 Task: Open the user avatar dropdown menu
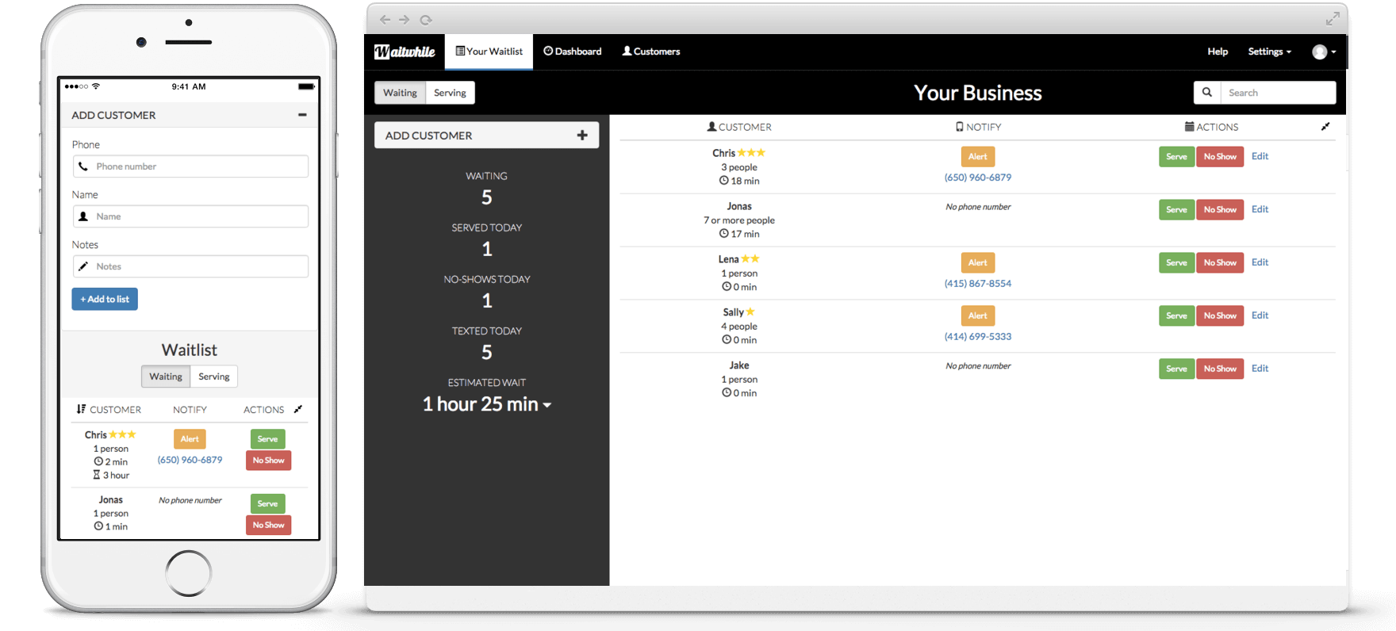pos(1324,52)
